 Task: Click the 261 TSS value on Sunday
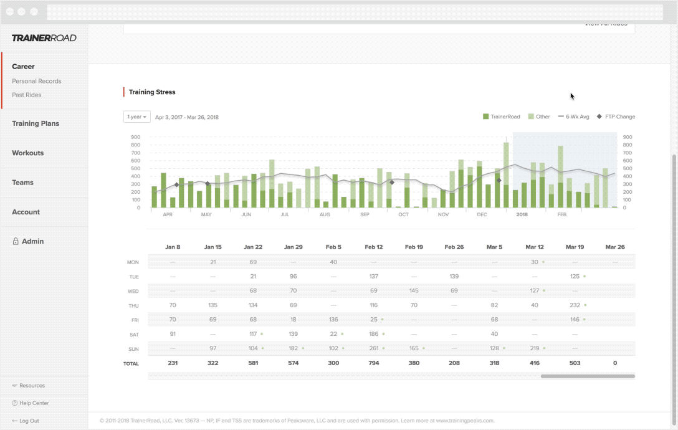(374, 348)
